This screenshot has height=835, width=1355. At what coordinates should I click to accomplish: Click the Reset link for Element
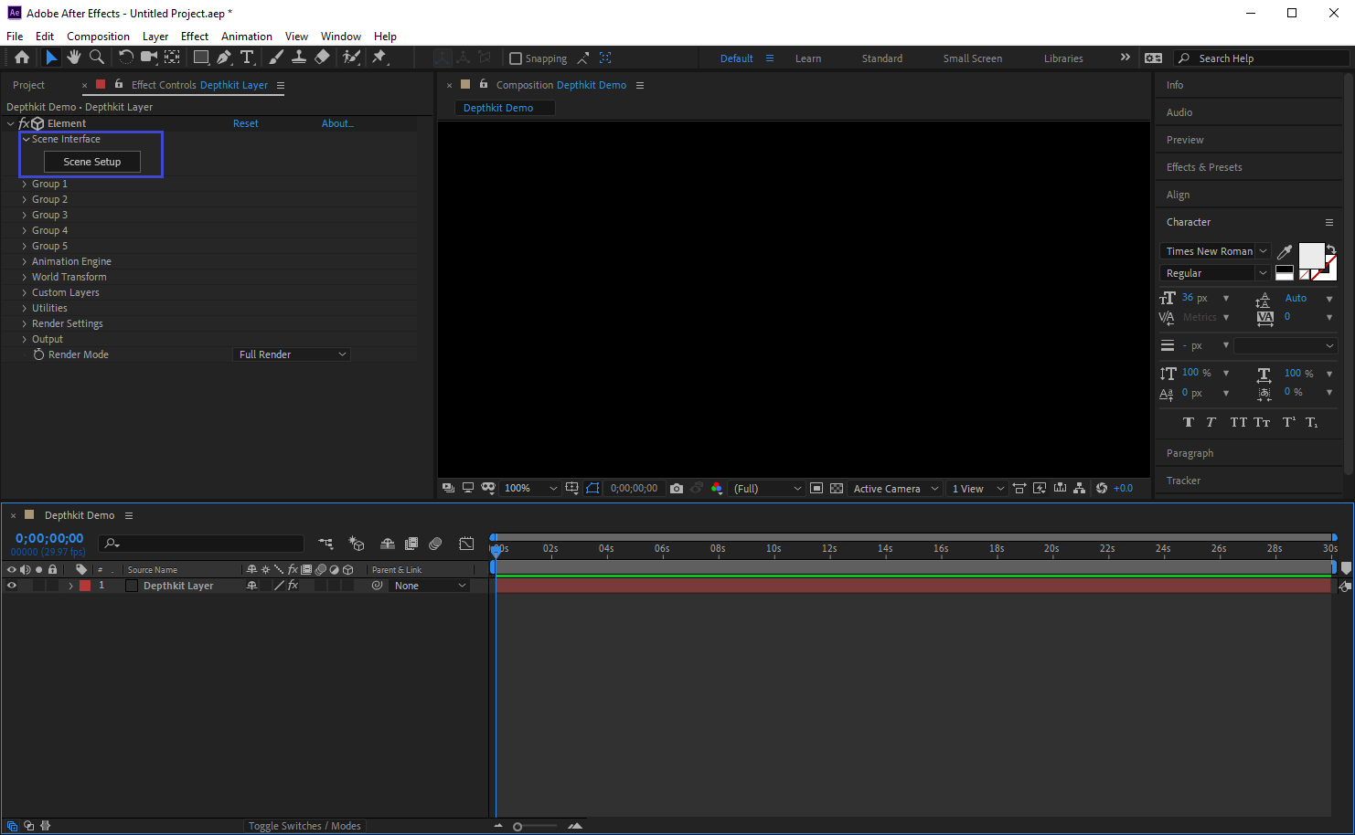point(245,123)
